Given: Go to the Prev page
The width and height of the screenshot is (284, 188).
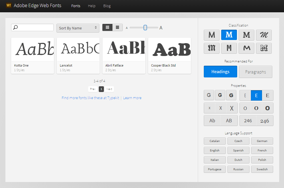Looking at the screenshot, I should [x=93, y=89].
